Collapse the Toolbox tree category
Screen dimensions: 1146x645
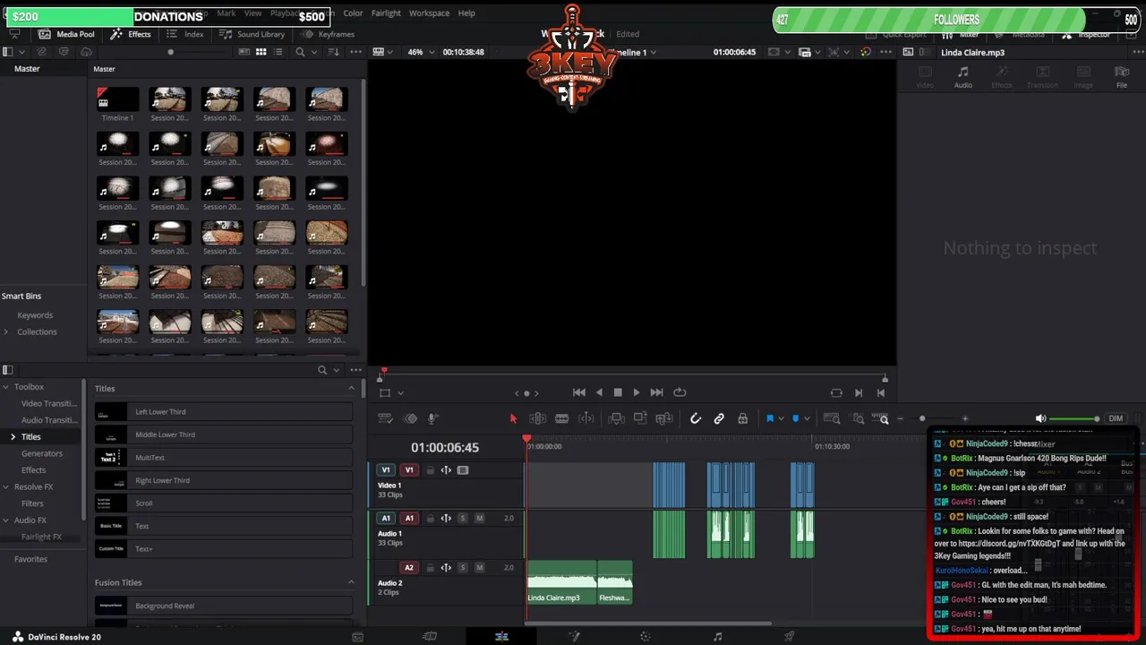tap(5, 387)
